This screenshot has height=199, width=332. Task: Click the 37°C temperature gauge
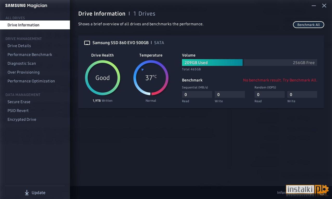(x=151, y=78)
